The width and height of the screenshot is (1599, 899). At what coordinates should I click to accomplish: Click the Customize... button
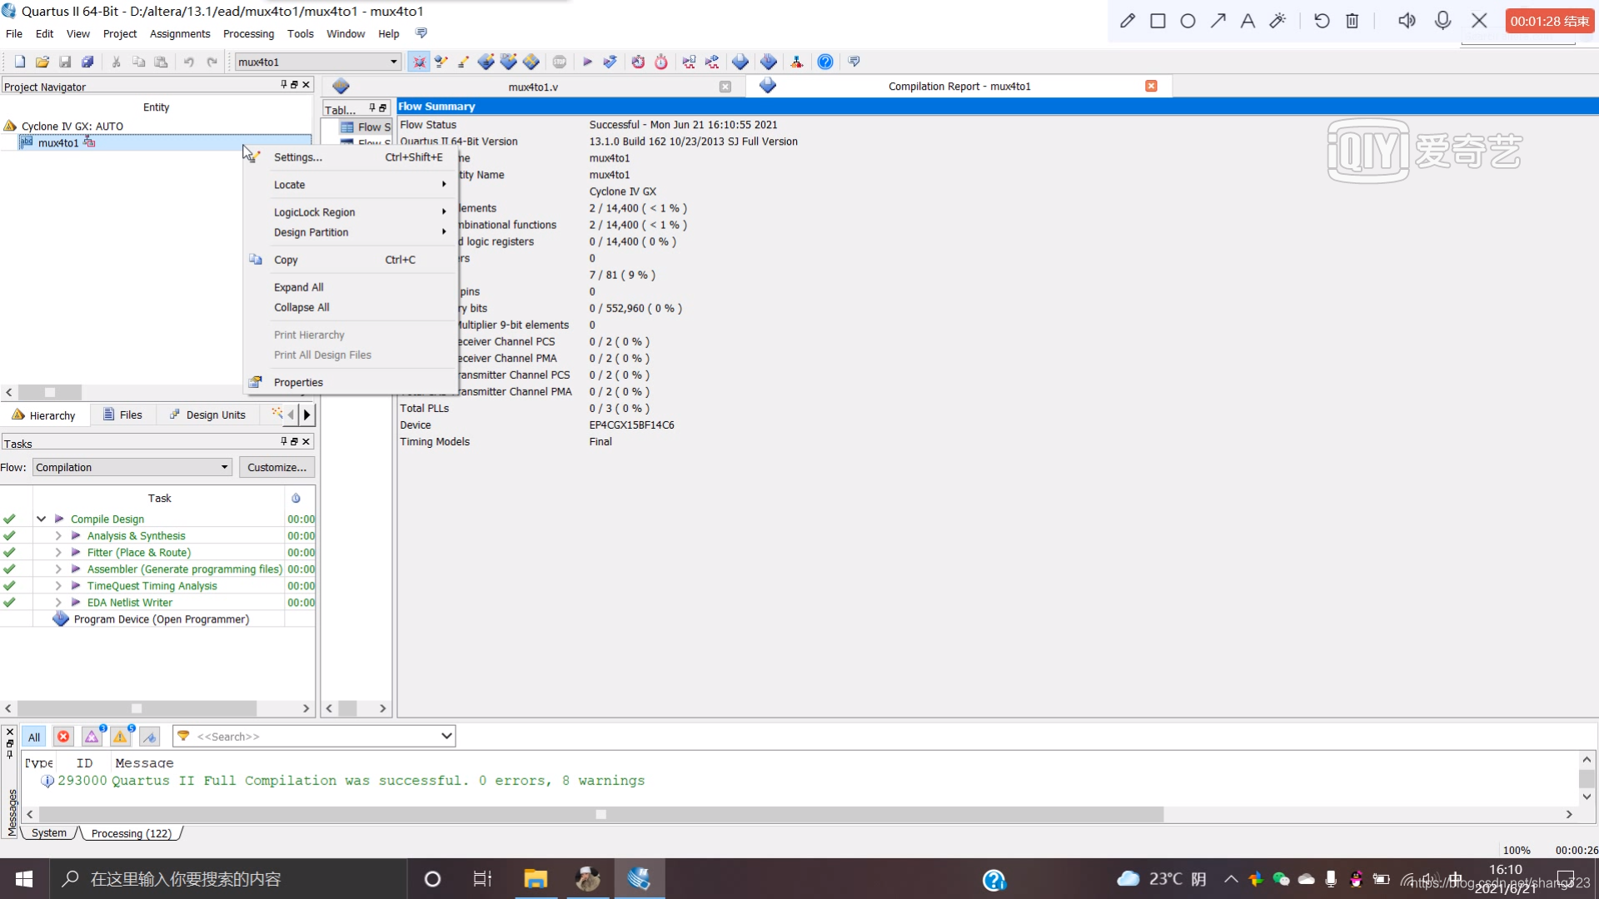276,467
